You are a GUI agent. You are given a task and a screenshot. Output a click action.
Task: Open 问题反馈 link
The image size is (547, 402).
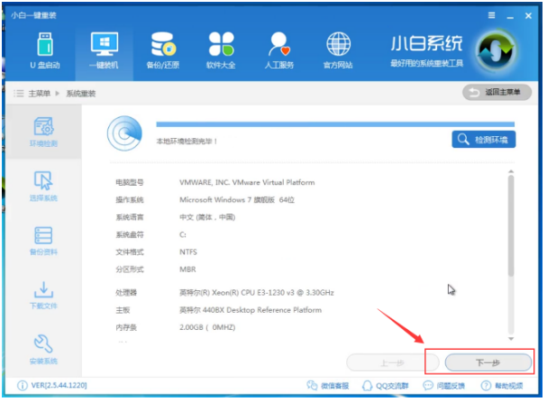point(443,386)
